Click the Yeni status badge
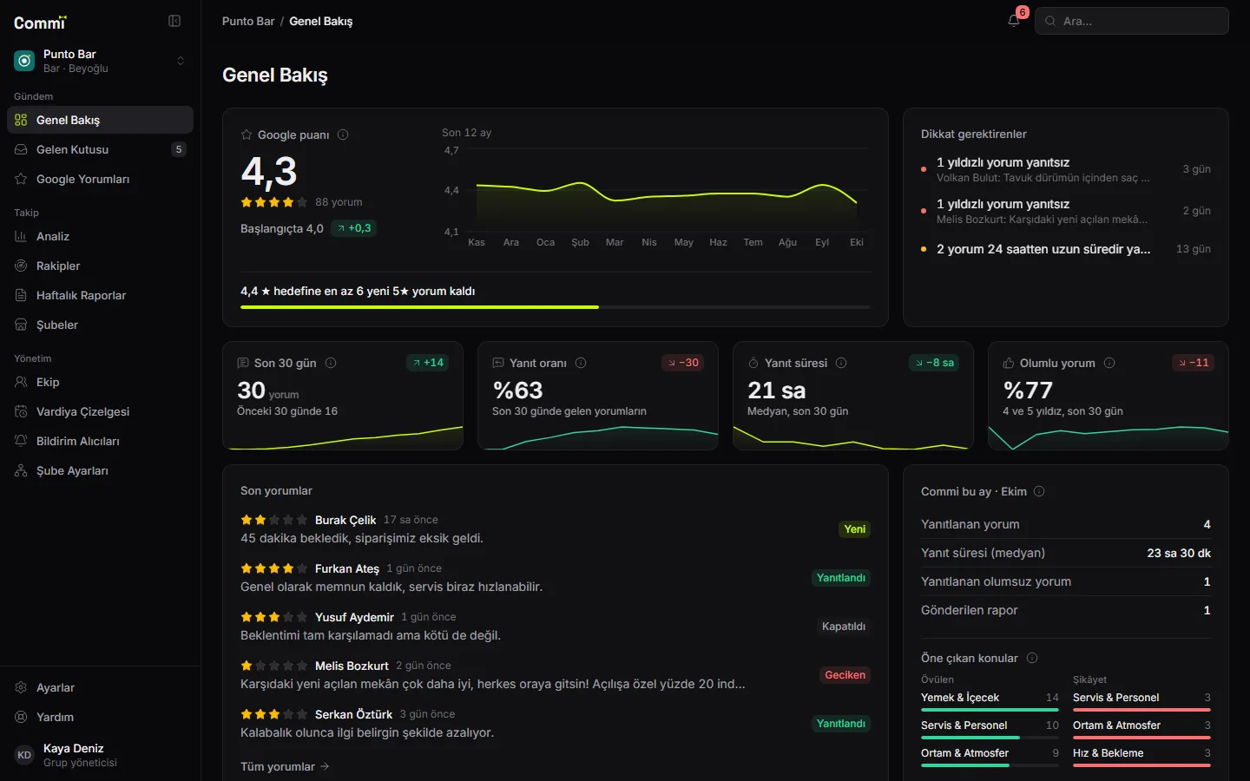Image resolution: width=1250 pixels, height=781 pixels. [855, 529]
